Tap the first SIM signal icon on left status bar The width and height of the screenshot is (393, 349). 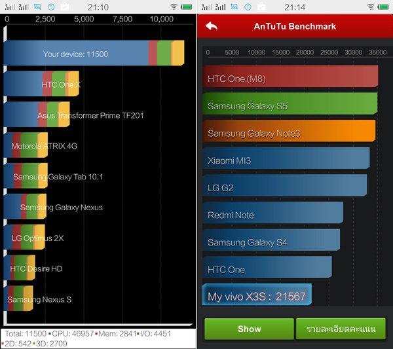(10, 7)
